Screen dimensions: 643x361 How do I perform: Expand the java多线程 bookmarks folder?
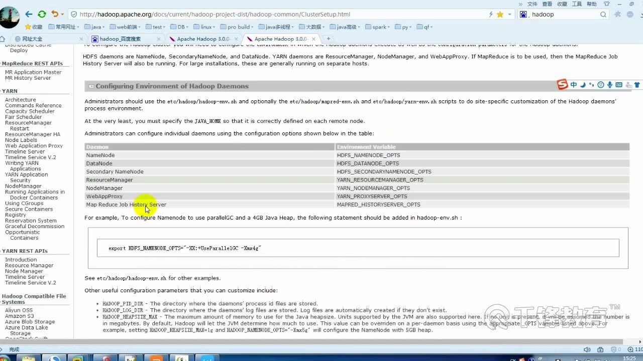tap(277, 27)
